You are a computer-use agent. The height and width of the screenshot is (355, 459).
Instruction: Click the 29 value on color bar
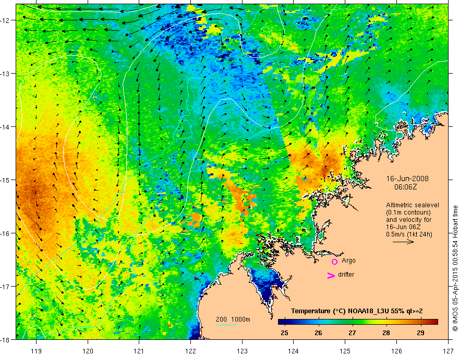coord(420,333)
